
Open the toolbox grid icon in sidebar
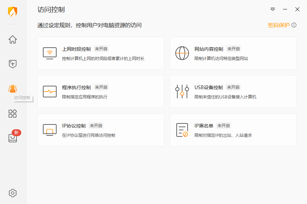[x=12, y=113]
